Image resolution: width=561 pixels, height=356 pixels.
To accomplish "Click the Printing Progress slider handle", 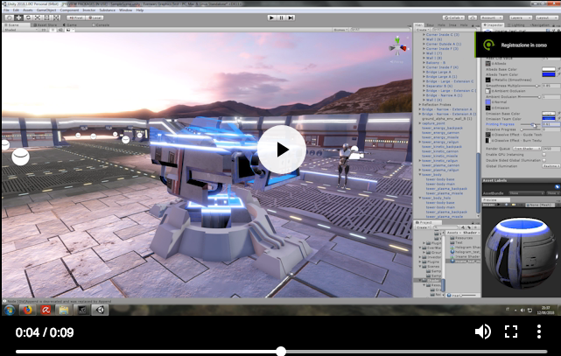I will click(533, 124).
